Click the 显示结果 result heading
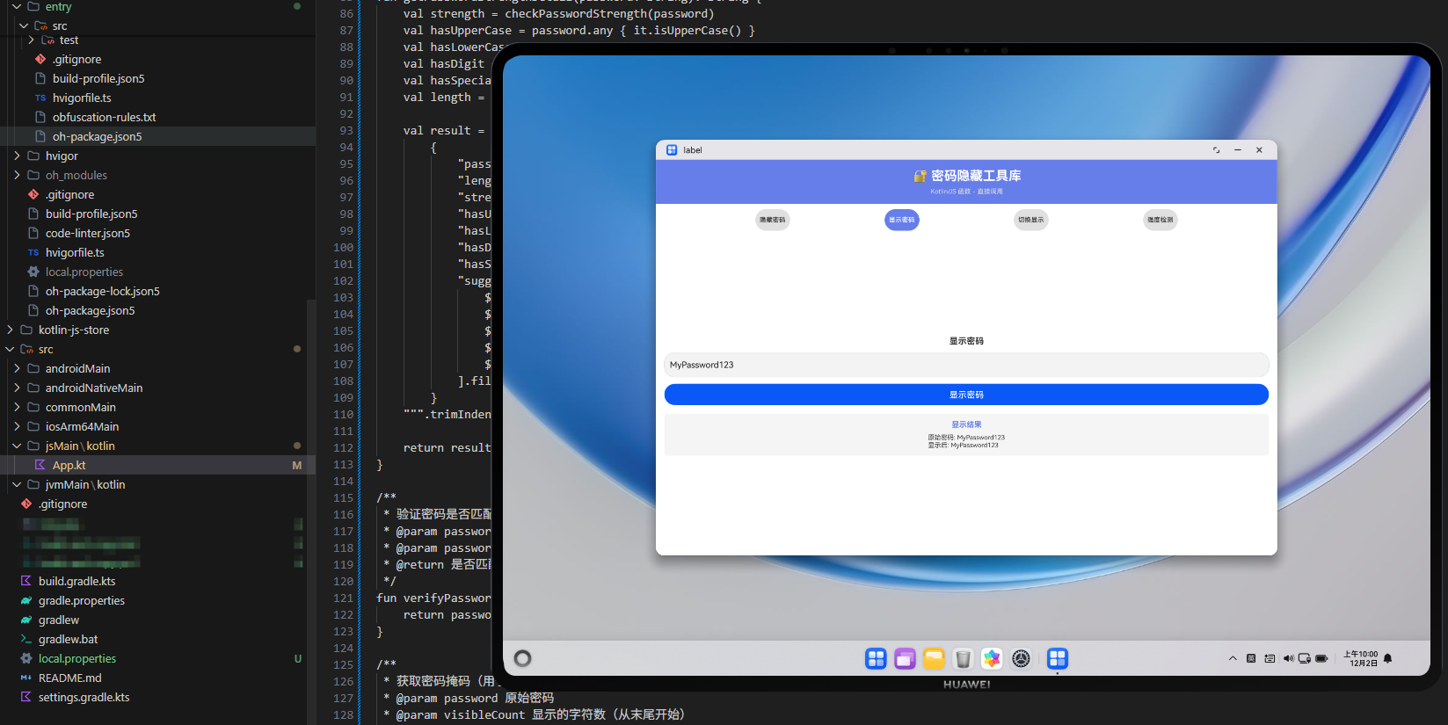Screen dimensions: 1448x725 [966, 424]
